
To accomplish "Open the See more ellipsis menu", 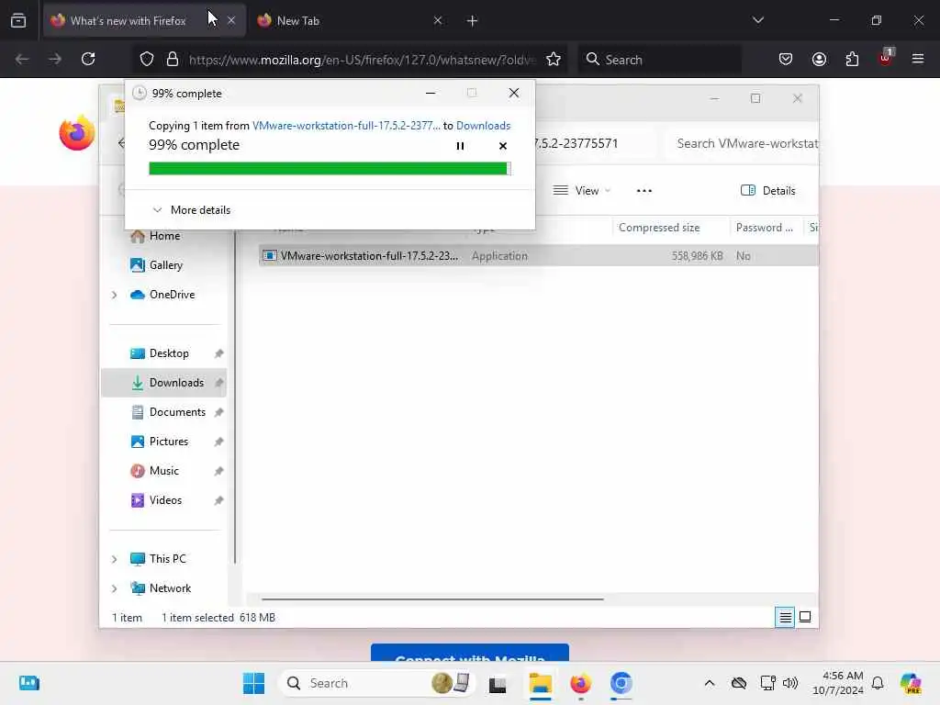I will [643, 191].
